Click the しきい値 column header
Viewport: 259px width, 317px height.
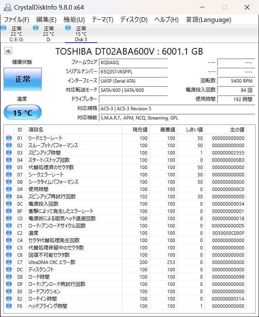[191, 129]
